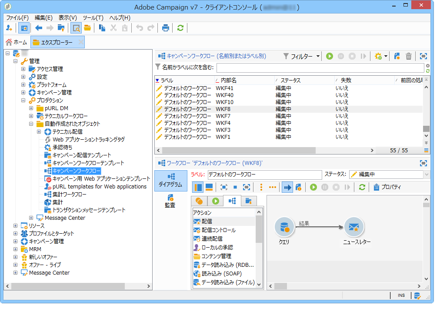440x309 pixels.
Task: Click the ラベル column header
Action: [x=185, y=81]
